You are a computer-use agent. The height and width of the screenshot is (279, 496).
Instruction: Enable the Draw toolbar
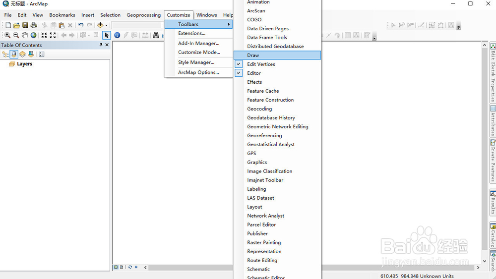tap(277, 56)
